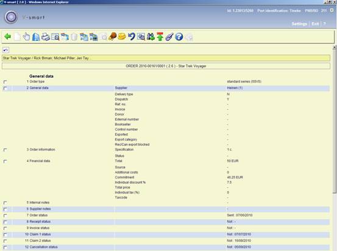
Task: Click the overlapping cards copy icon
Action: coord(65,37)
